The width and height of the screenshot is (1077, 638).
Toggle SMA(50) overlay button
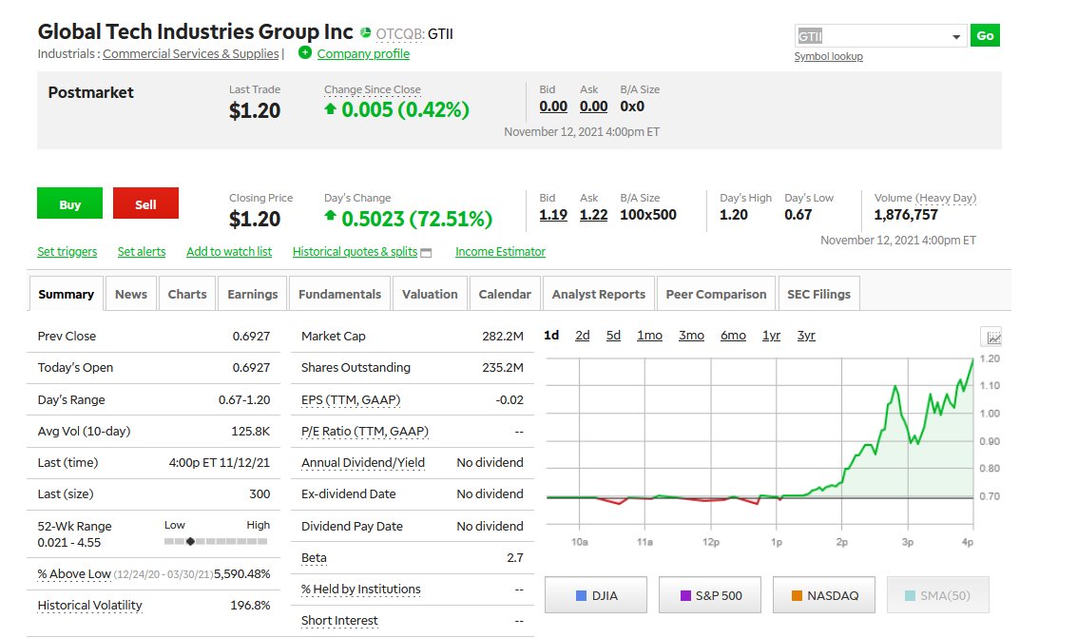(x=938, y=594)
